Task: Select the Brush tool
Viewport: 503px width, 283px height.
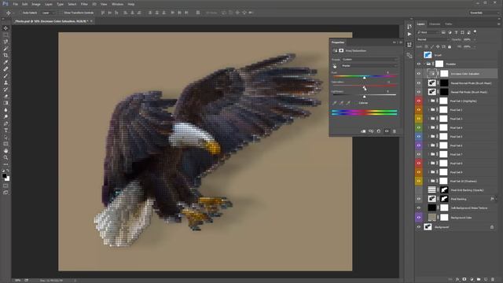Action: click(6, 75)
